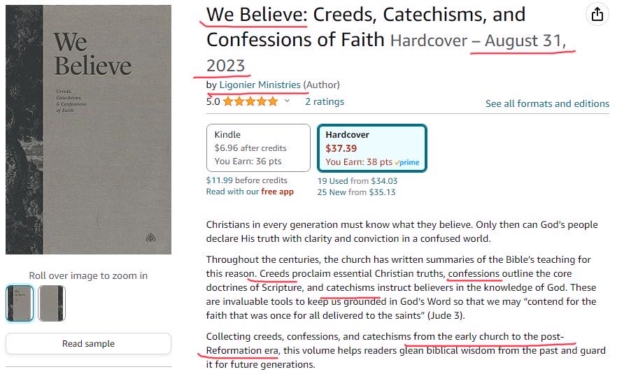This screenshot has width=631, height=374.
Task: Select the Hardcover format option
Action: [x=371, y=148]
